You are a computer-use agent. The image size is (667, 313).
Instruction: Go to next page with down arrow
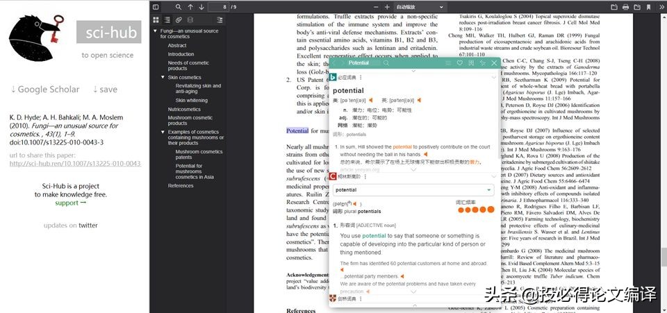click(201, 7)
